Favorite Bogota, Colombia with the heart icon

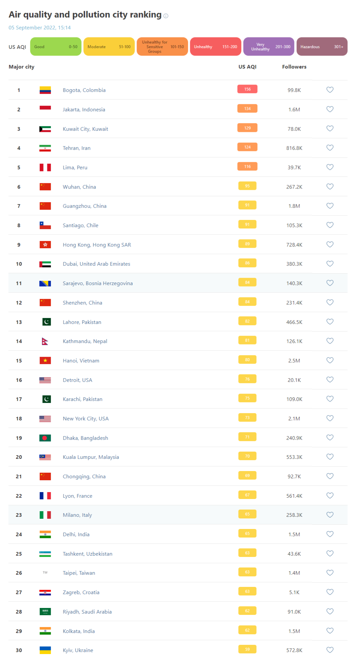click(x=330, y=90)
